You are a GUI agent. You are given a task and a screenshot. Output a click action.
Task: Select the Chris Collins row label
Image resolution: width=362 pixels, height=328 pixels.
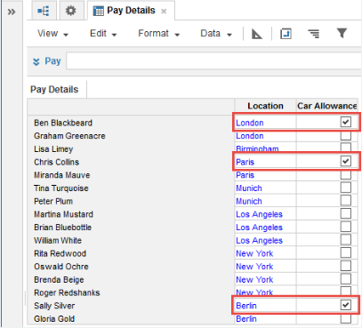pos(56,162)
